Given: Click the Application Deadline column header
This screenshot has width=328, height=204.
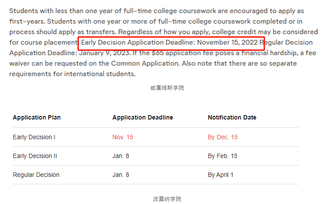Looking at the screenshot, I should coord(143,117).
